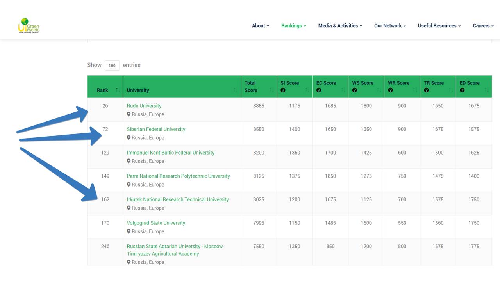Select Rudn University WS score 1800
This screenshot has height=281, width=500.
[x=366, y=106]
